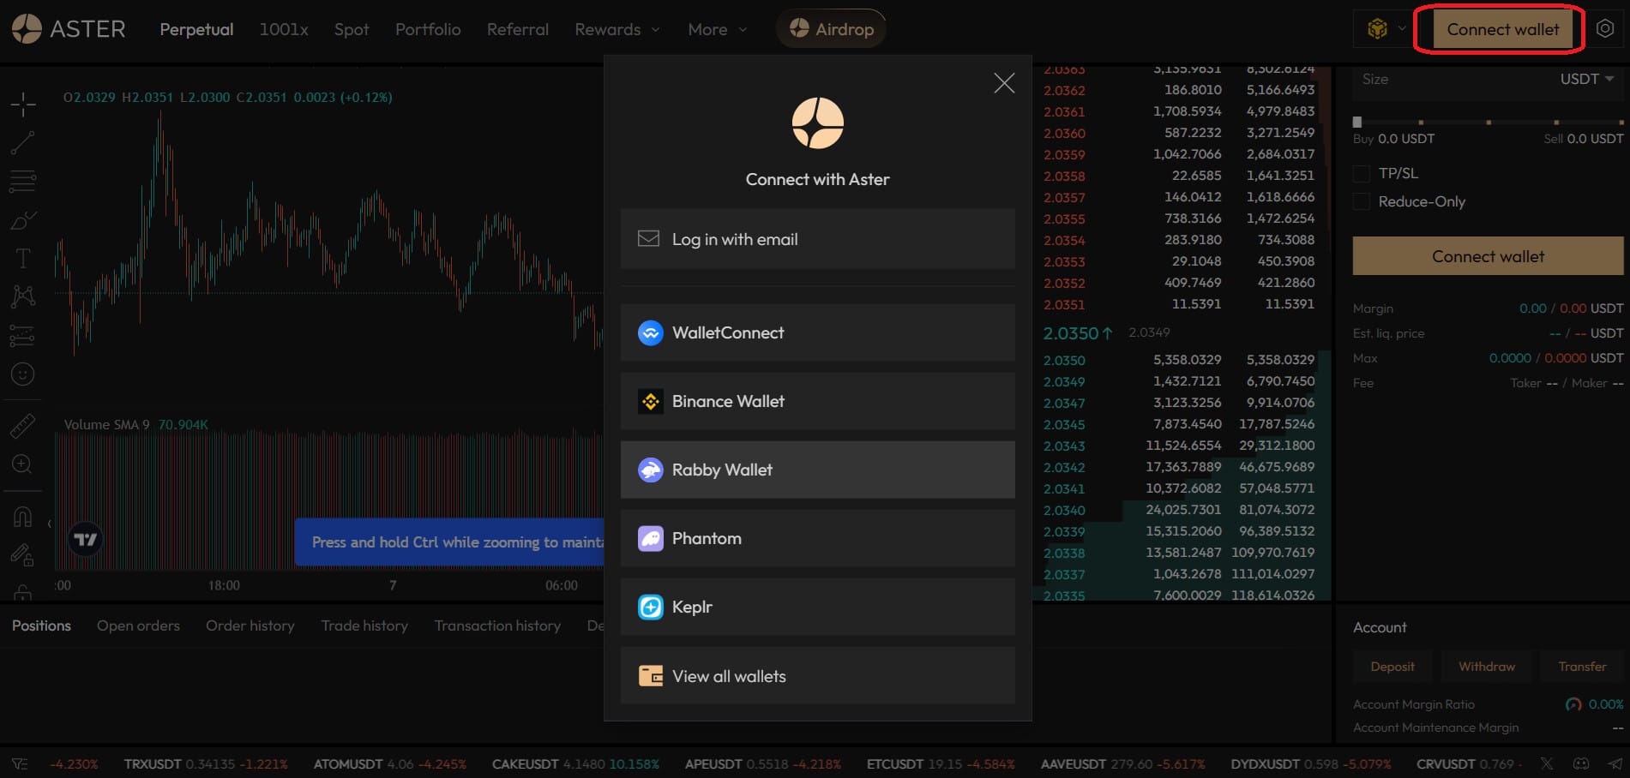The height and width of the screenshot is (778, 1630).
Task: Close the Connect with Aster dialog
Action: [x=1004, y=83]
